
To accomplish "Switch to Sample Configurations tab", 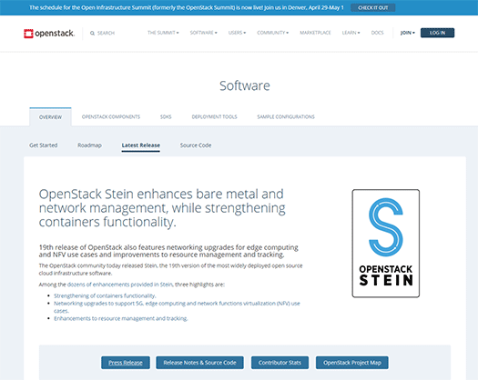I will tap(286, 116).
